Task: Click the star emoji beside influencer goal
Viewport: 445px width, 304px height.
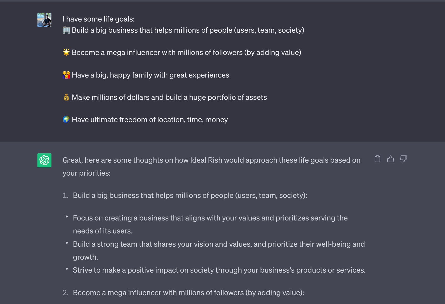Action: (x=67, y=52)
